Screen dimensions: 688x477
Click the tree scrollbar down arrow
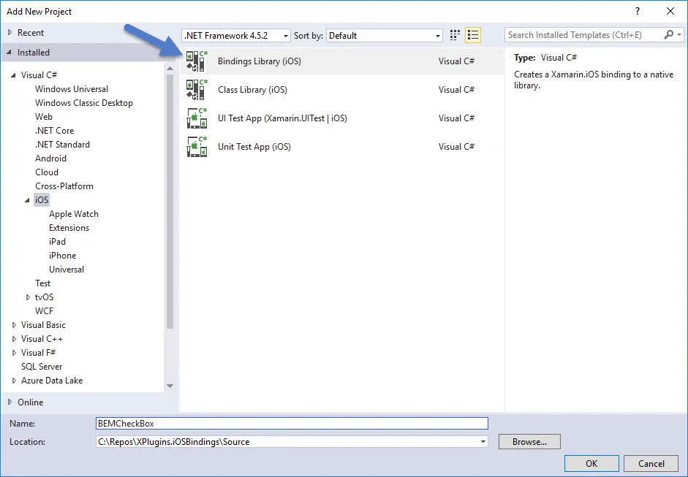170,386
